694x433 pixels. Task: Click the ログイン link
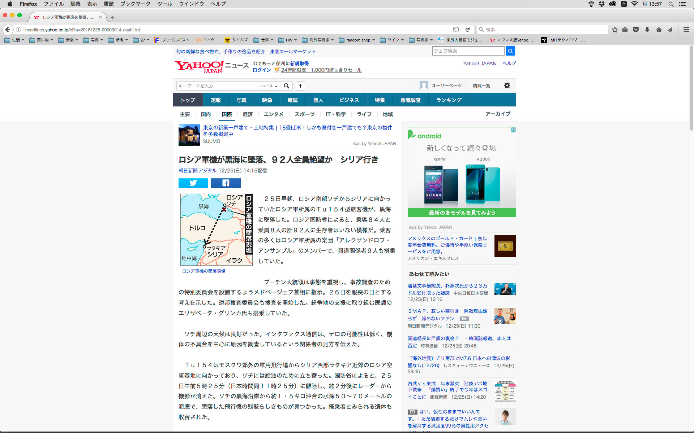(x=261, y=70)
